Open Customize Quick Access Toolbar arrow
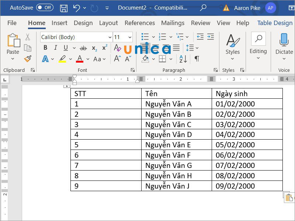This screenshot has height=221, width=295. tap(107, 8)
